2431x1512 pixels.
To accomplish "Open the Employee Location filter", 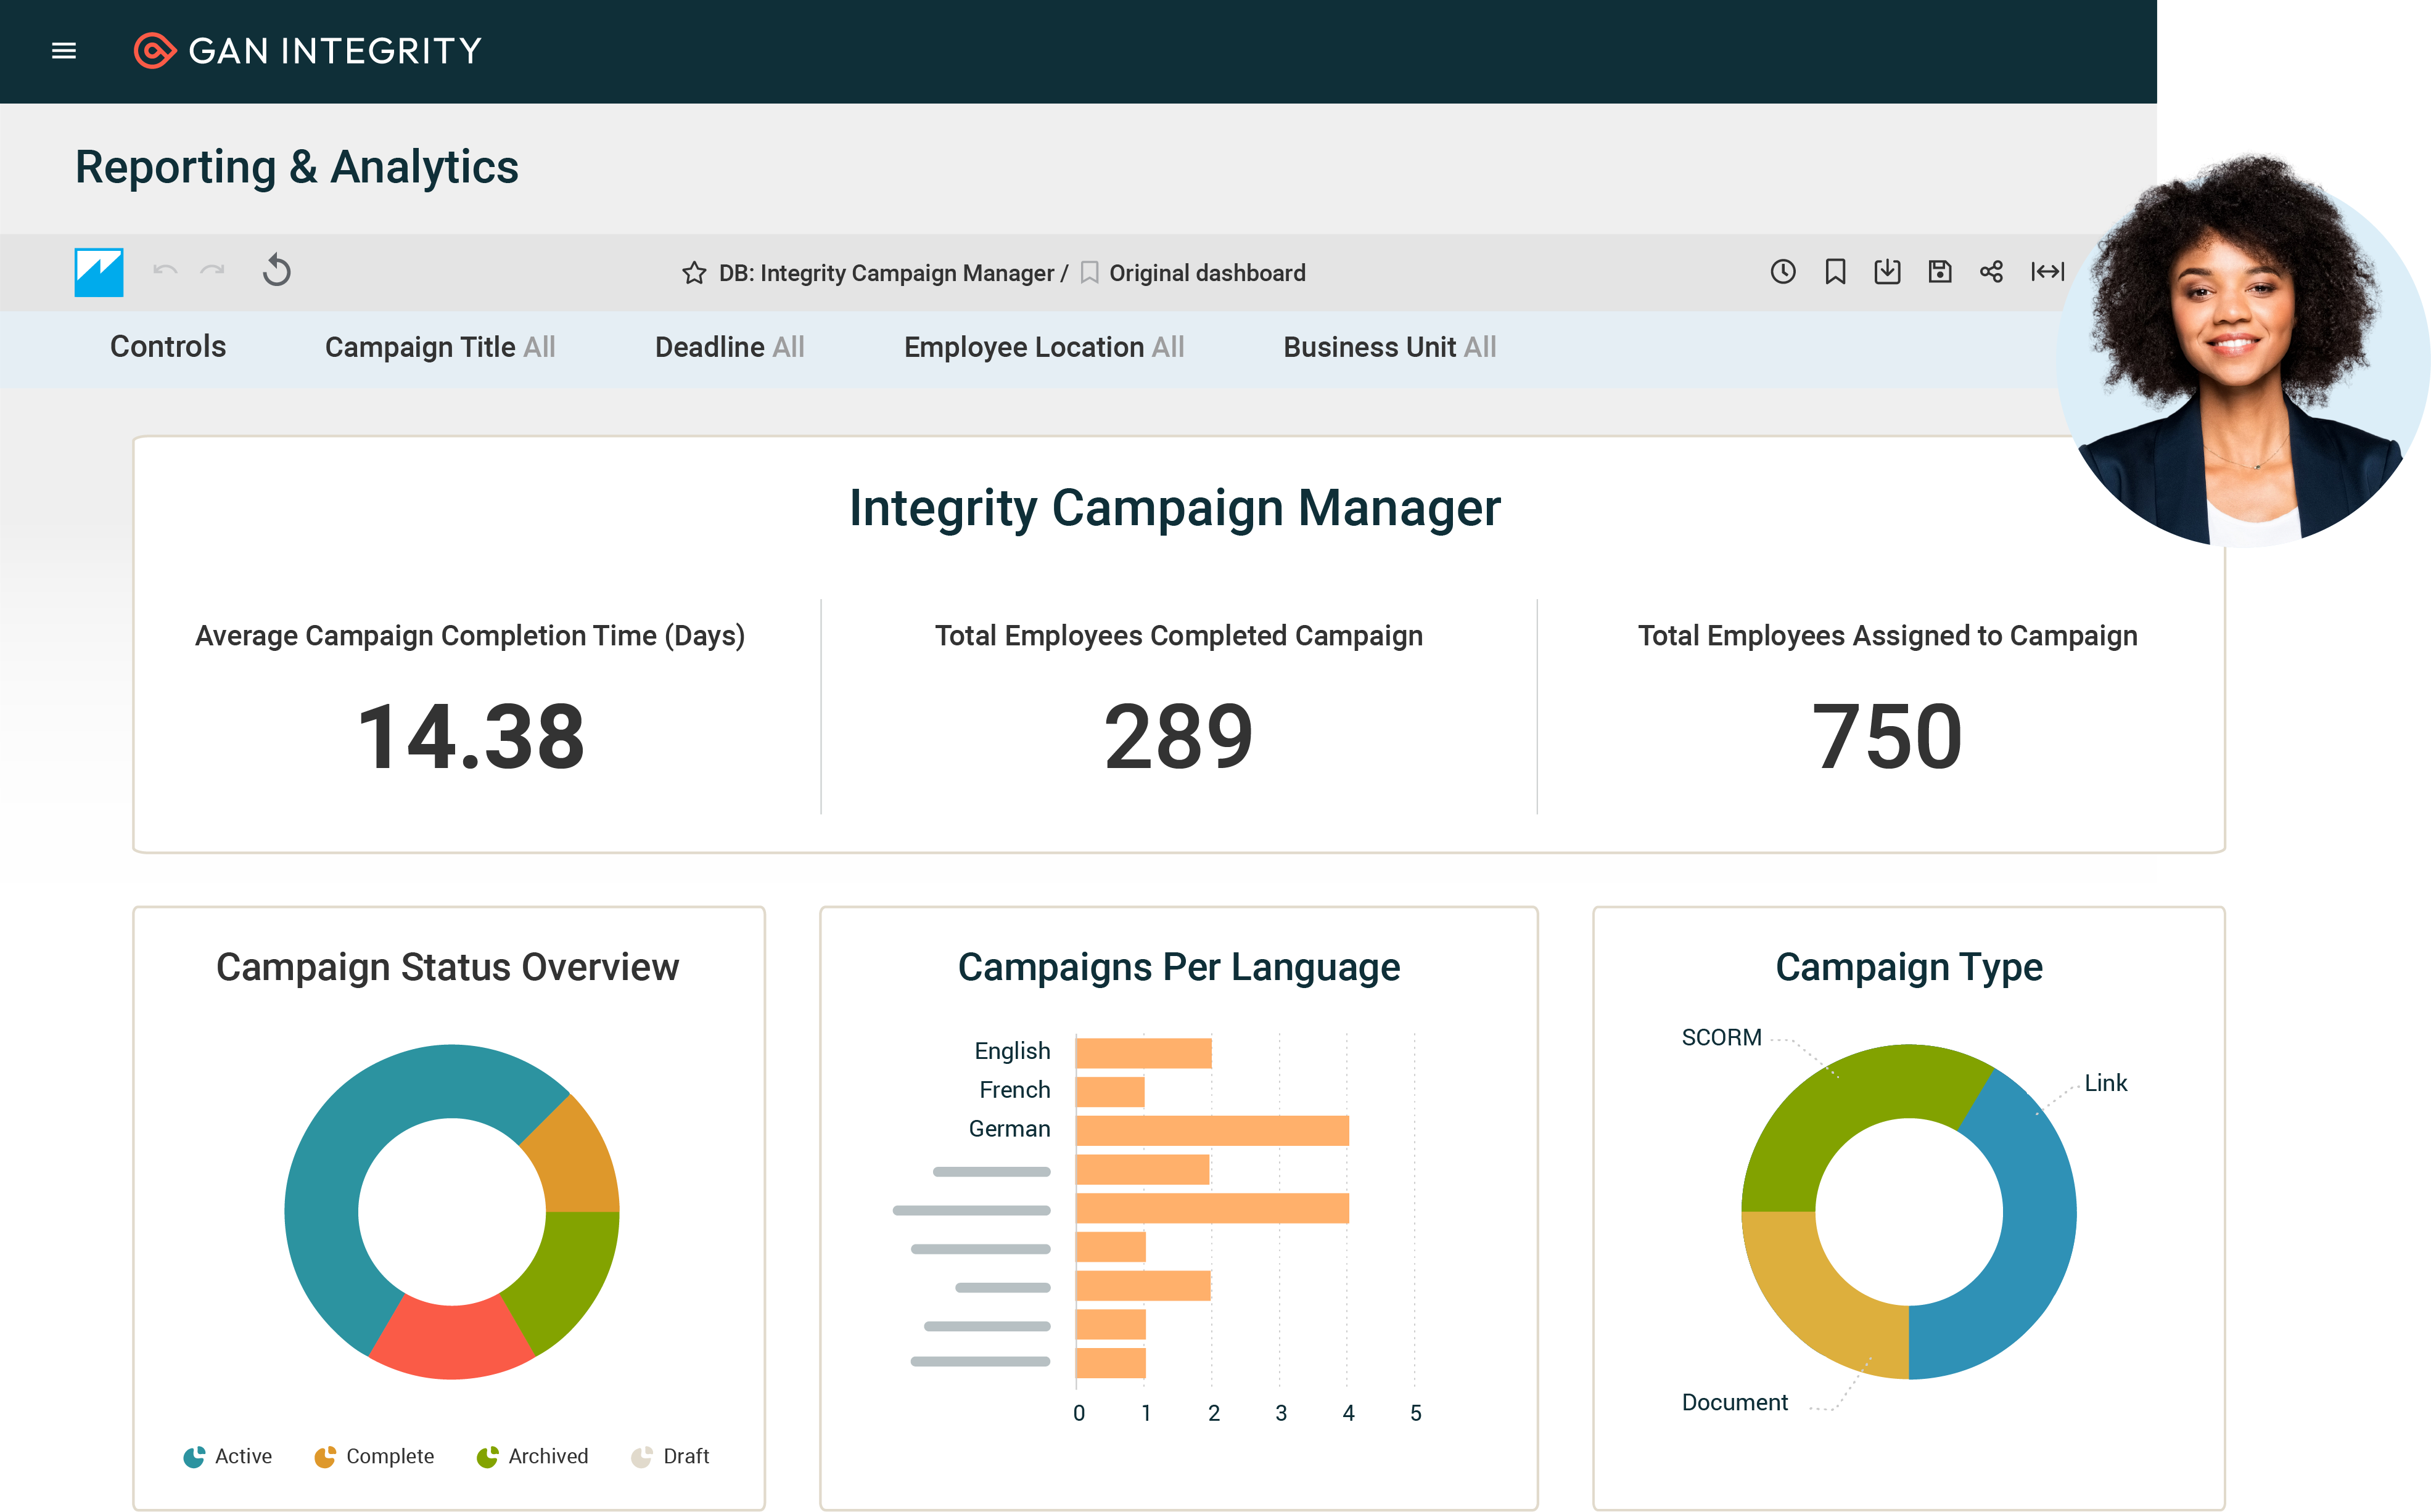I will point(1043,347).
